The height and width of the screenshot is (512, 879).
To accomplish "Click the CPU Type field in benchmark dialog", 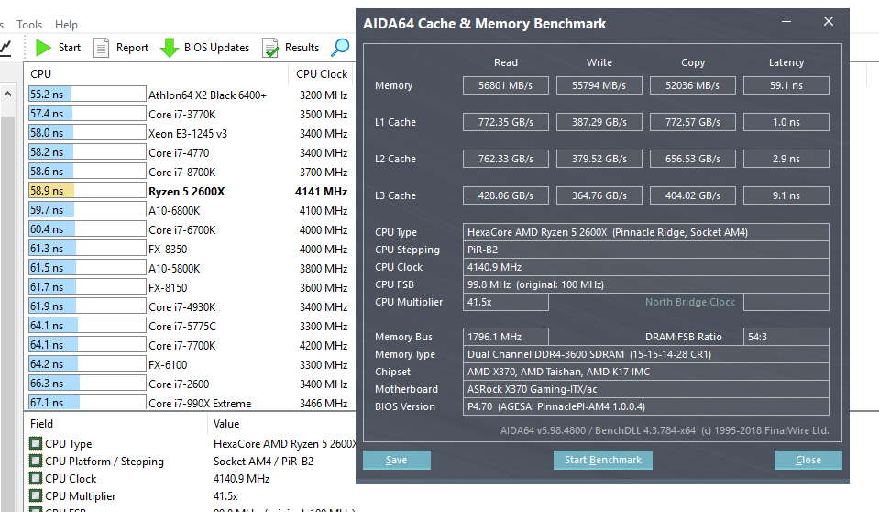I will pyautogui.click(x=646, y=232).
